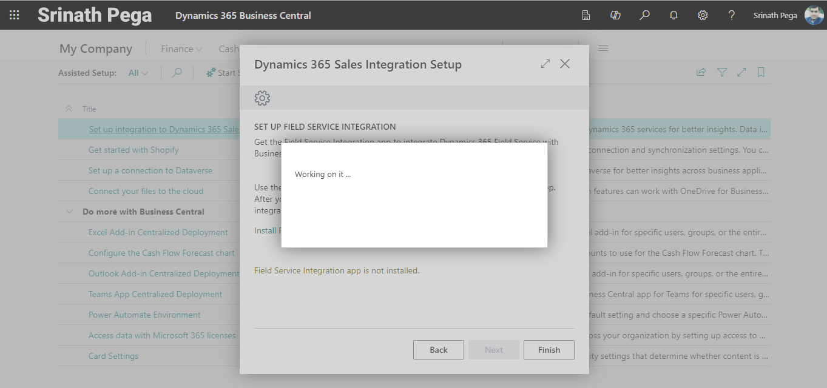The image size is (827, 388).
Task: Click the help question mark icon
Action: point(732,15)
